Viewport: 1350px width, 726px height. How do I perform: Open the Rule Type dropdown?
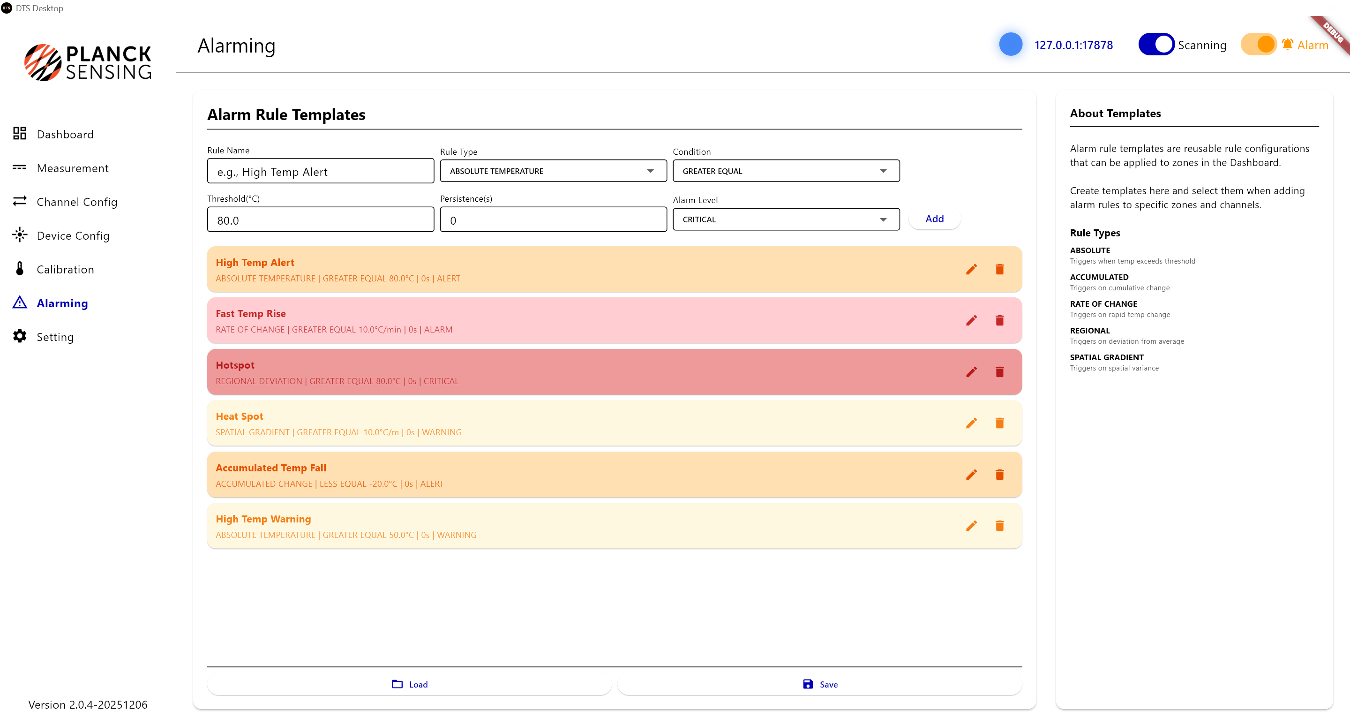[x=553, y=171]
